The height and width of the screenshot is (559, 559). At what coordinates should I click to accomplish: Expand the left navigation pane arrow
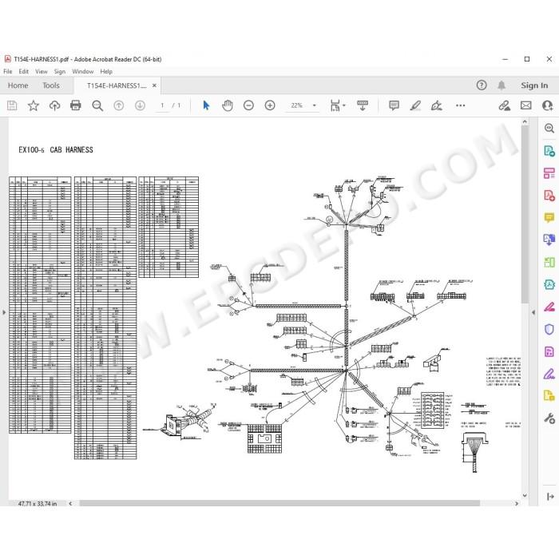tap(4, 312)
